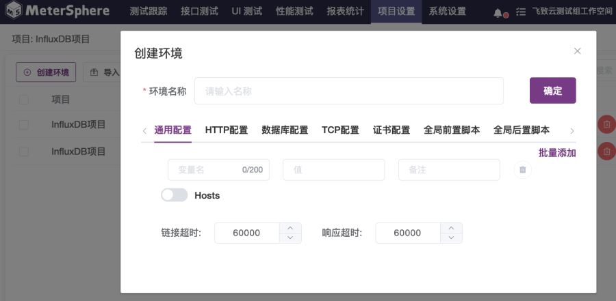Viewport: 616px width, 301px height.
Task: Click the 创建环境 button behind the dialog
Action: [46, 72]
